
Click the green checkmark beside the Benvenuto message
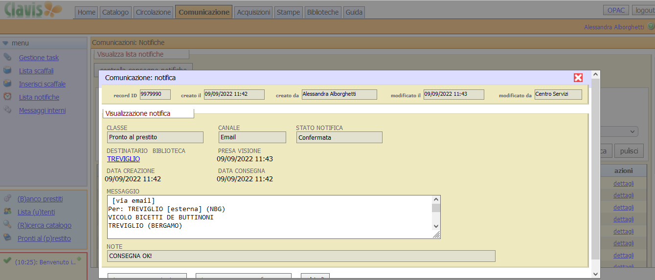coord(7,261)
